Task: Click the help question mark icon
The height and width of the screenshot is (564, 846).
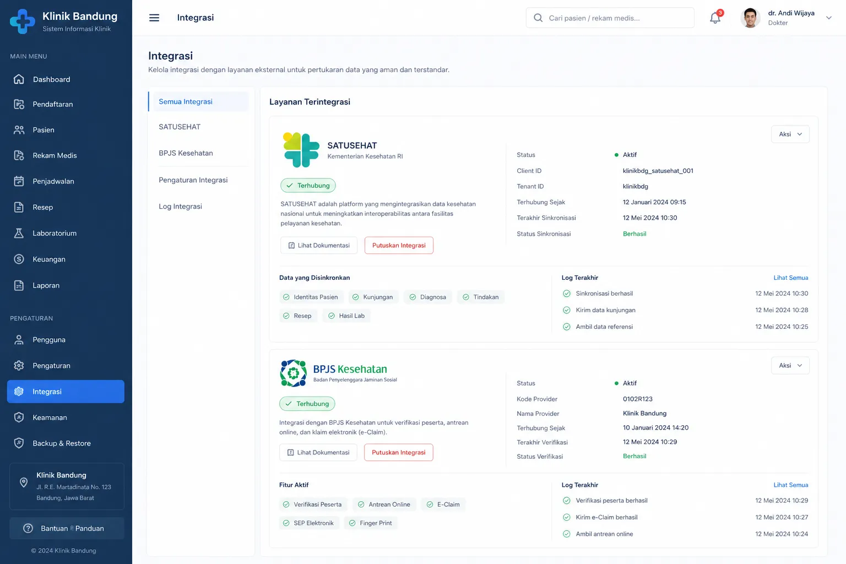Action: [28, 528]
